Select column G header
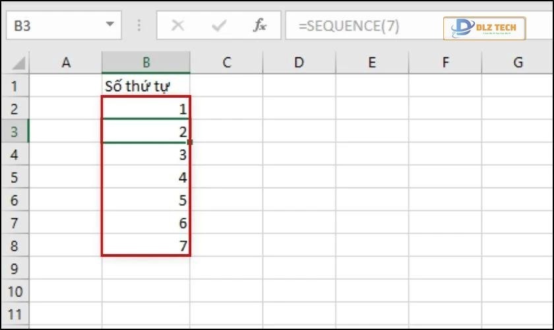This screenshot has height=330, width=554. point(518,63)
